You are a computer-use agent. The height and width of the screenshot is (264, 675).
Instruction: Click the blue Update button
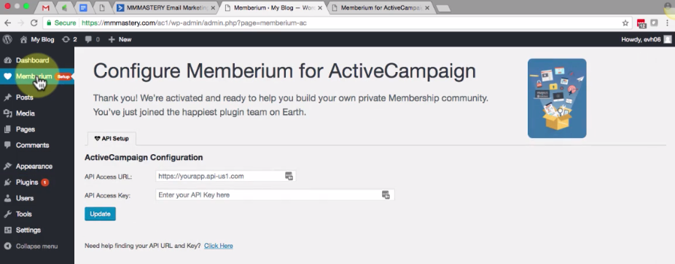[x=101, y=214]
